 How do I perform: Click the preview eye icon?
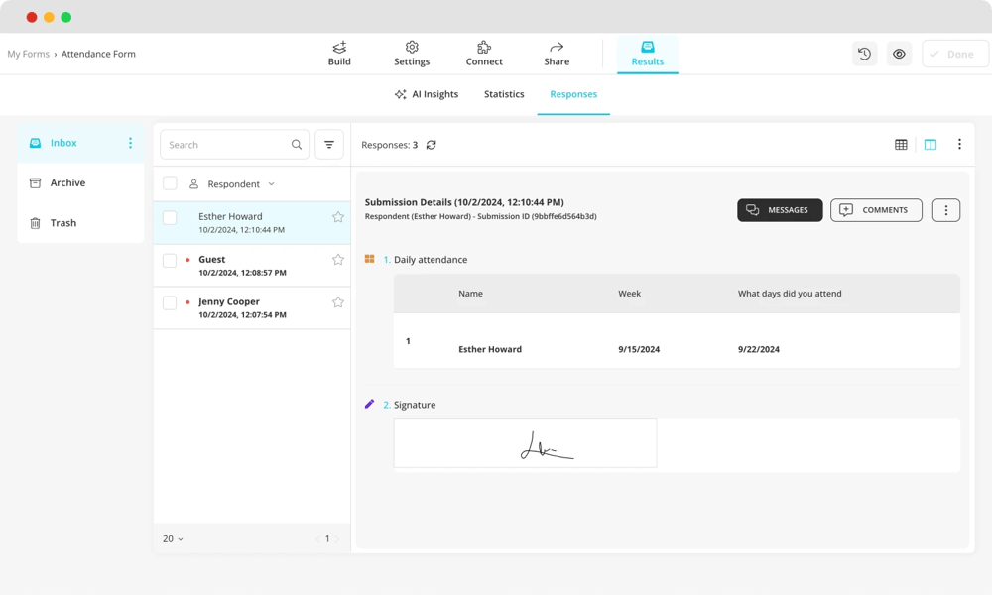point(899,54)
